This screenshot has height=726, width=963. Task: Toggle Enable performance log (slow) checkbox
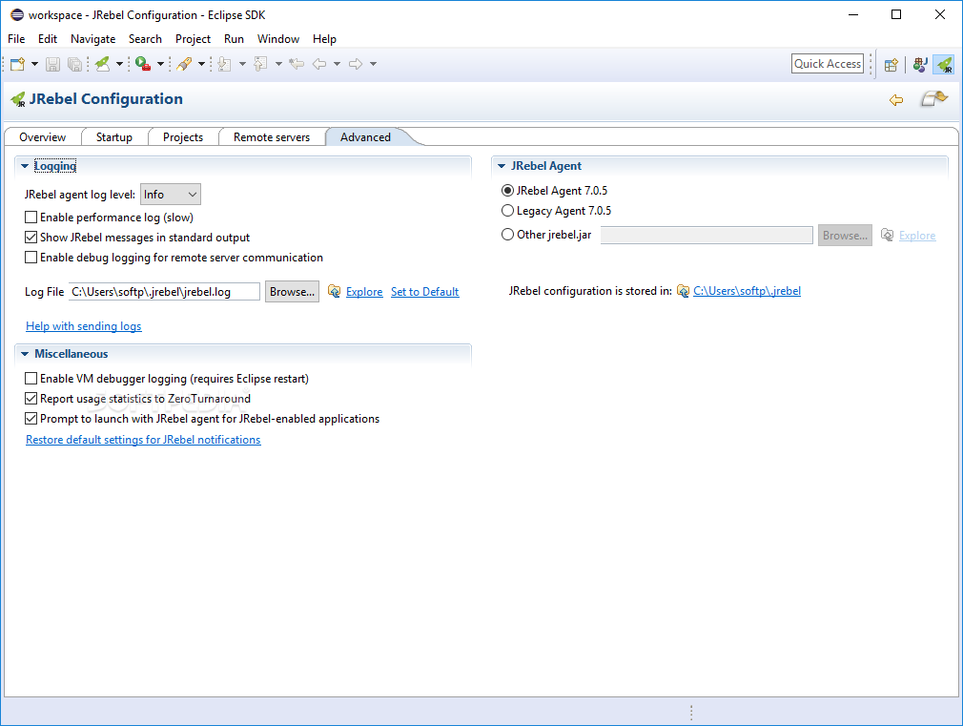click(x=31, y=217)
